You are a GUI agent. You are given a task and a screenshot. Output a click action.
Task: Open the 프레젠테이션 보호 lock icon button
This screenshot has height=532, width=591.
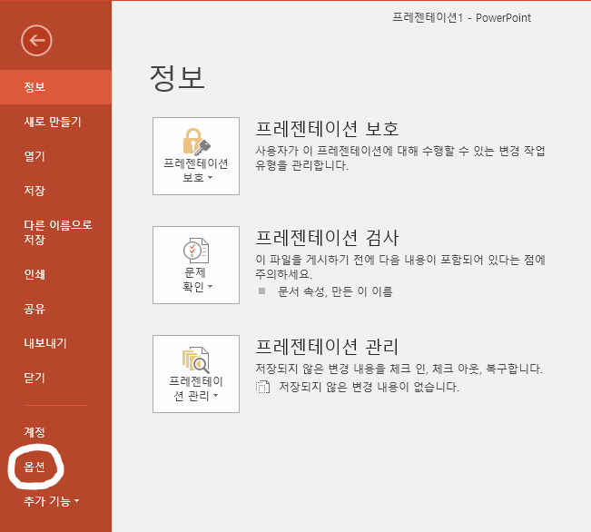(196, 156)
